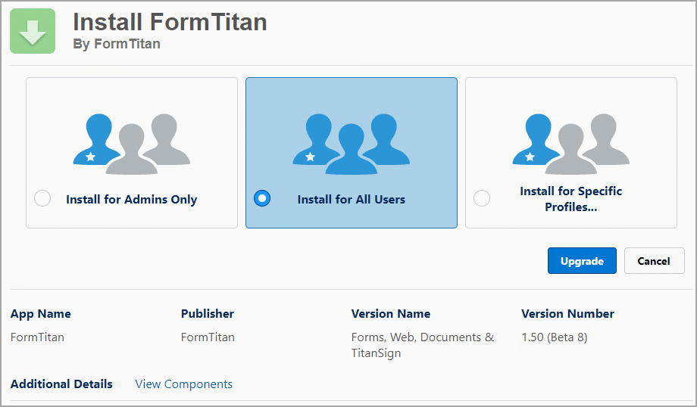Viewport: 697px width, 407px height.
Task: Click the Install FormTitan heading
Action: tap(170, 22)
